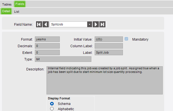Select the Schema display format
The width and height of the screenshot is (173, 111).
(52, 104)
